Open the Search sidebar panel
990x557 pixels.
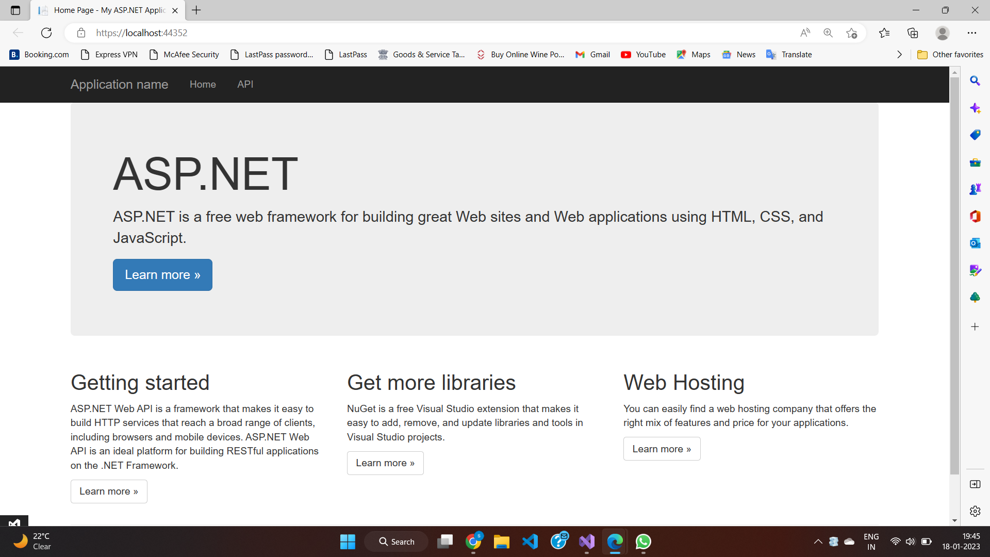click(x=976, y=80)
